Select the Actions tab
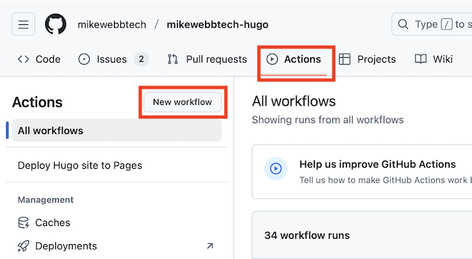 coord(293,59)
